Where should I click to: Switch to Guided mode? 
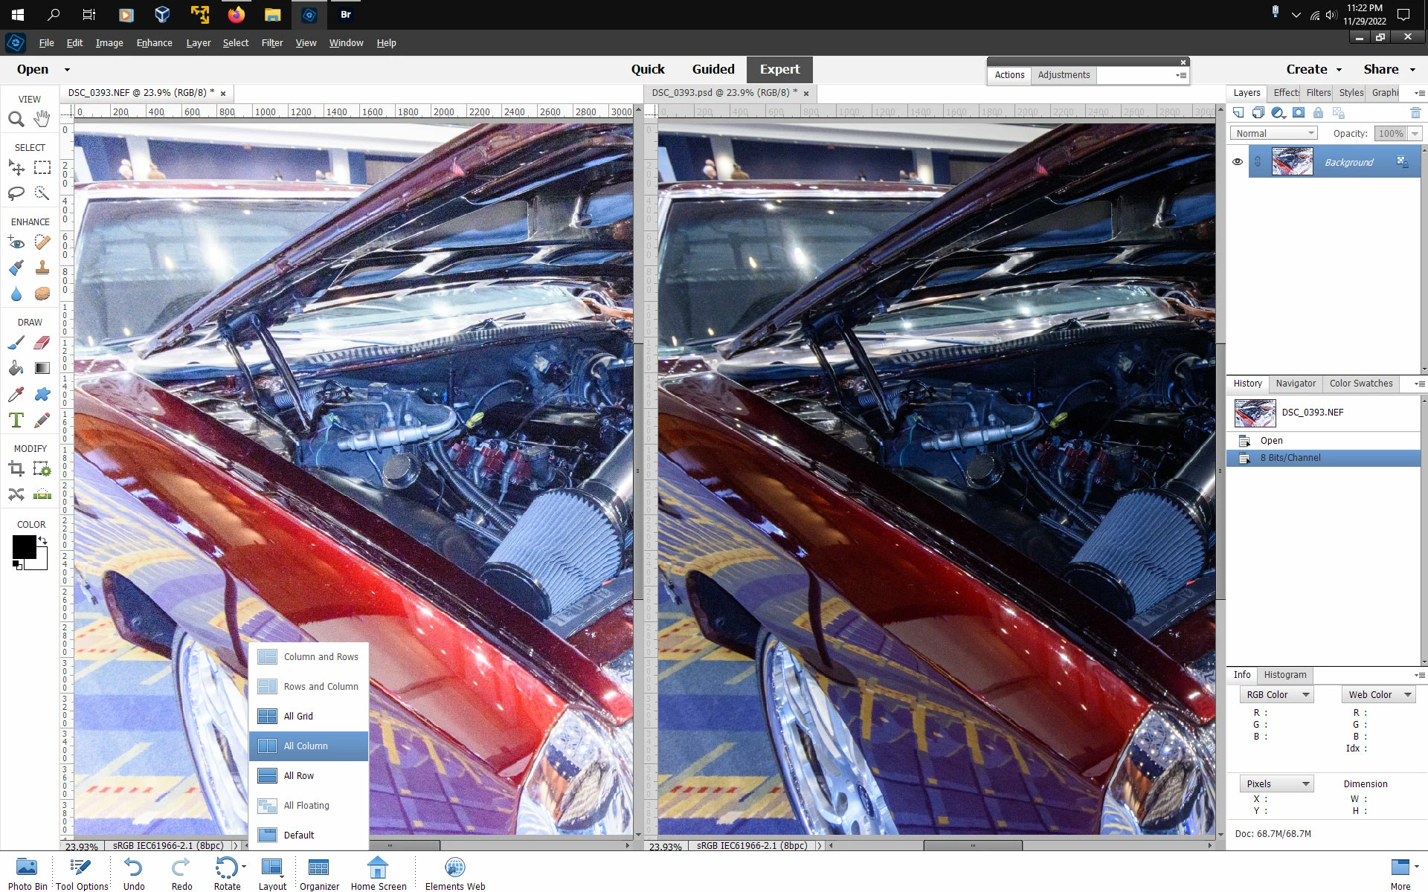pos(713,69)
